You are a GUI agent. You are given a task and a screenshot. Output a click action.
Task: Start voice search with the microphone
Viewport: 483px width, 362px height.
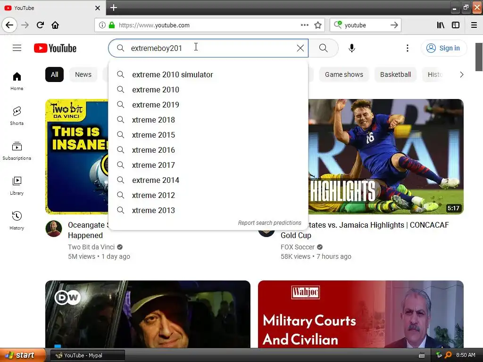[x=352, y=48]
